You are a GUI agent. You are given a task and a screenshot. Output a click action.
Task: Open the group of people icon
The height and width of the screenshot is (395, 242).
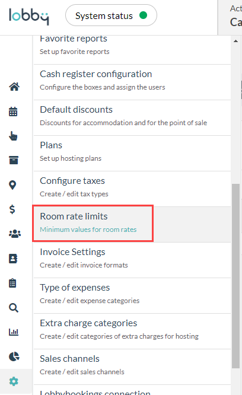15,234
